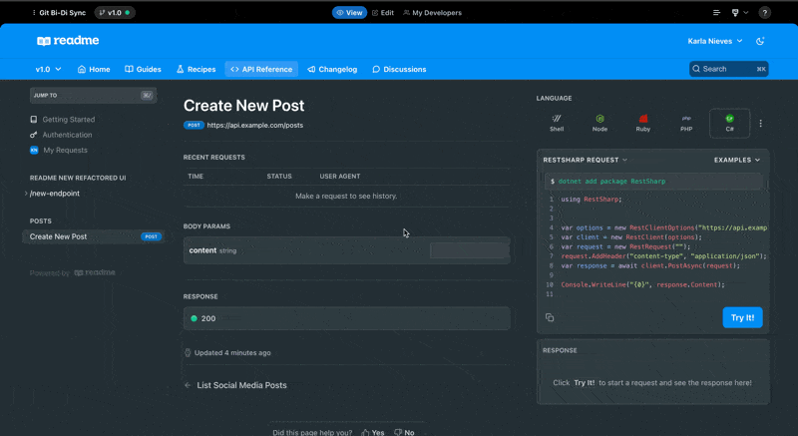Open the top bar list menu icon
The image size is (798, 436).
[x=716, y=13]
